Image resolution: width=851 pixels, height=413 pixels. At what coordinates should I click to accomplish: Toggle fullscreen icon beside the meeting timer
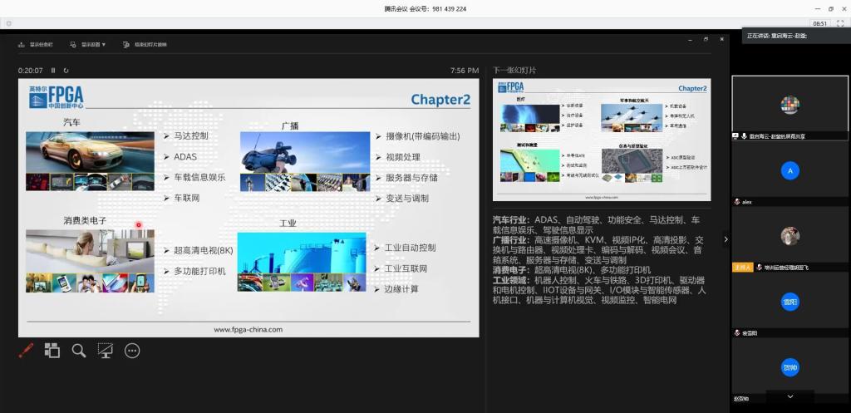tap(840, 23)
